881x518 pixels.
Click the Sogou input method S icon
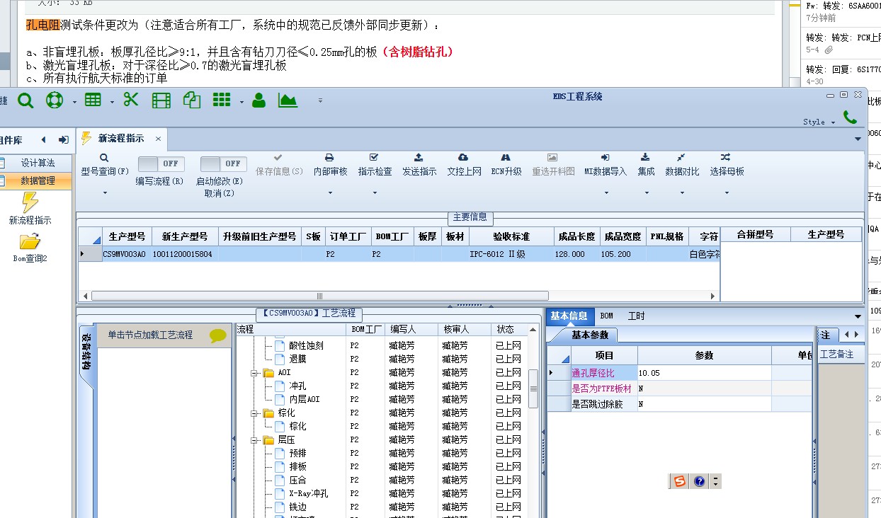click(680, 481)
